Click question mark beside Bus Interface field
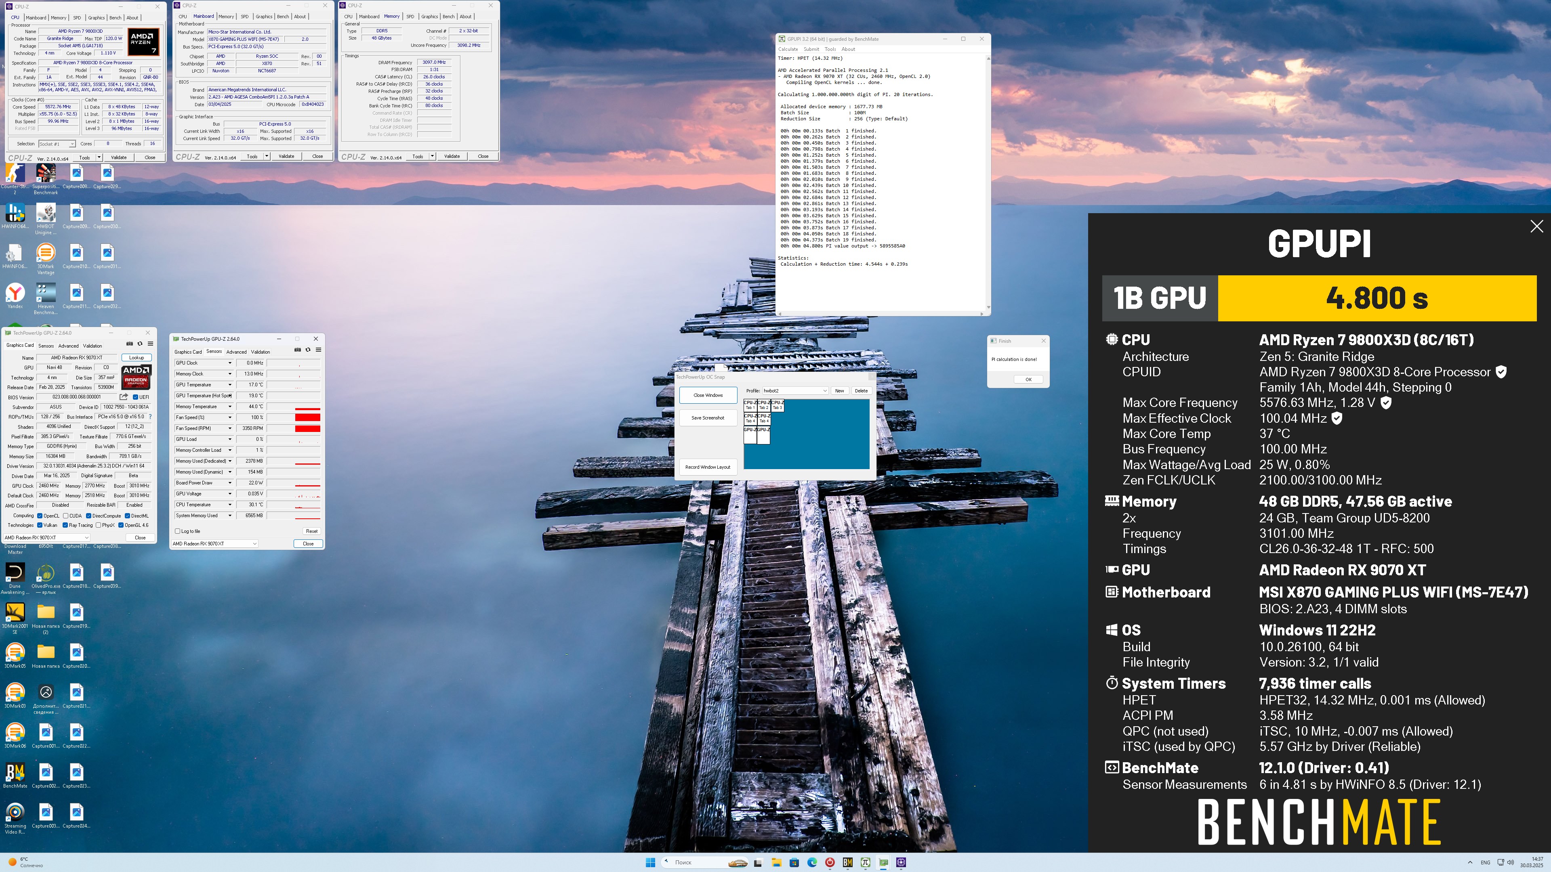This screenshot has width=1551, height=872. click(x=151, y=417)
